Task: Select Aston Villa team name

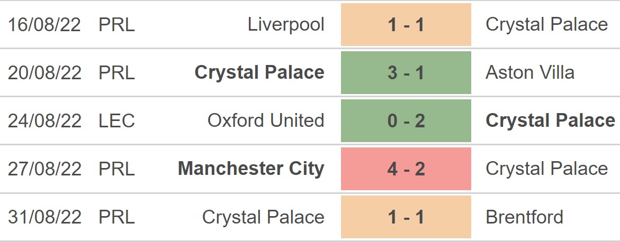Action: point(529,72)
